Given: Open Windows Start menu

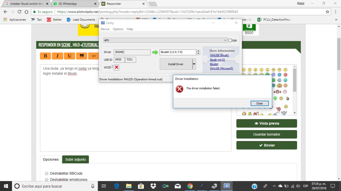Looking at the screenshot, I should (6, 186).
